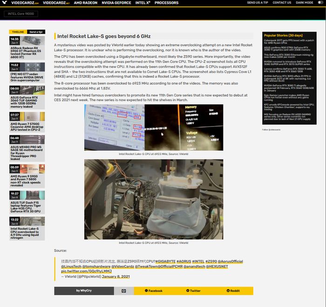Open ASUS ROG STRIX RTX 3080 Ti story
Viewport: 326px width, 307px height.
tap(287, 48)
